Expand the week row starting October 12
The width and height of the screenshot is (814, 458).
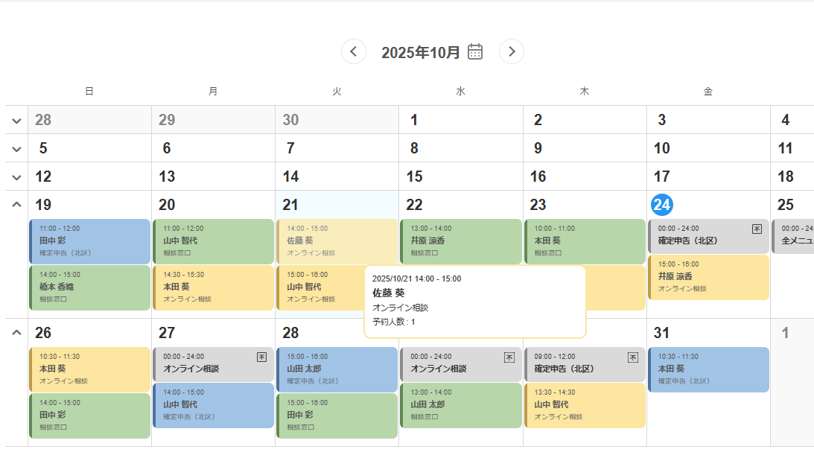[16, 176]
